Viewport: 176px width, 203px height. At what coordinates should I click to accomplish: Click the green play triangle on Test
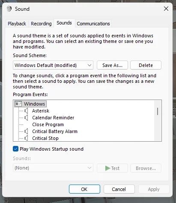coord(107,168)
